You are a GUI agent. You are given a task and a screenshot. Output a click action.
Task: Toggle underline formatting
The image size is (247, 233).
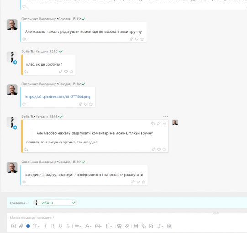[60, 226]
